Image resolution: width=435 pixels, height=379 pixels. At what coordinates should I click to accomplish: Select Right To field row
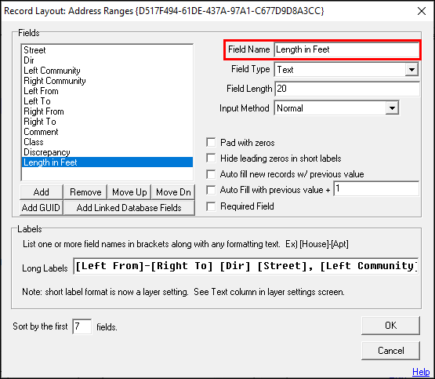point(107,122)
